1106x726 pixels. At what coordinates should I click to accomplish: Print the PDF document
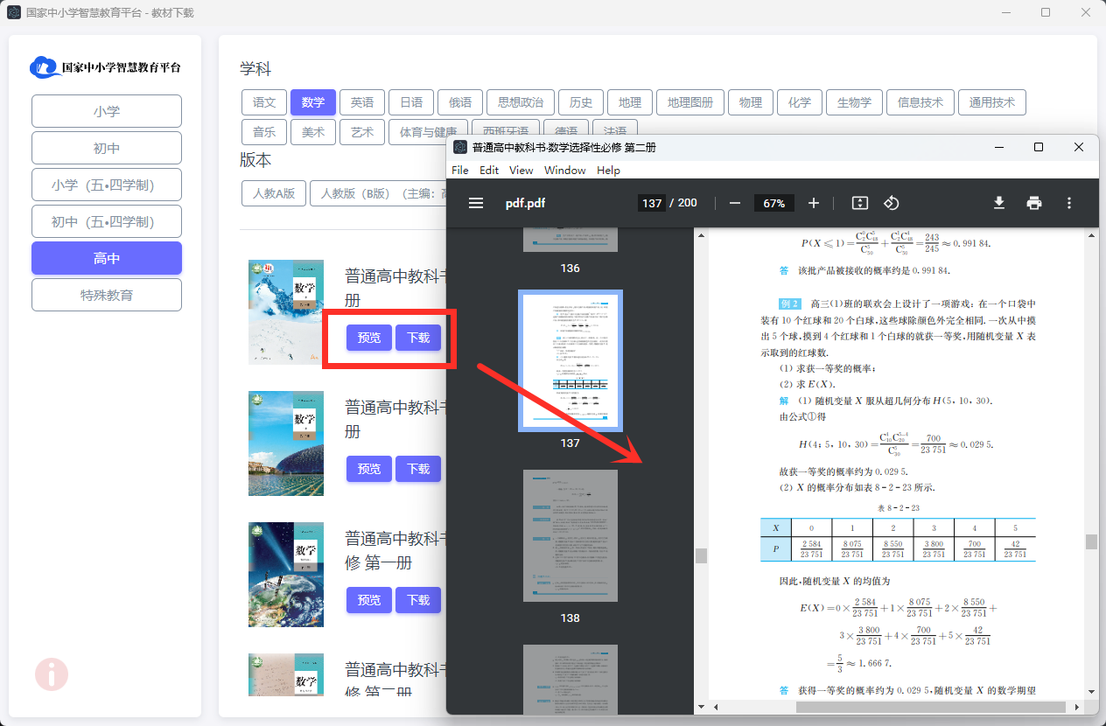click(x=1034, y=203)
